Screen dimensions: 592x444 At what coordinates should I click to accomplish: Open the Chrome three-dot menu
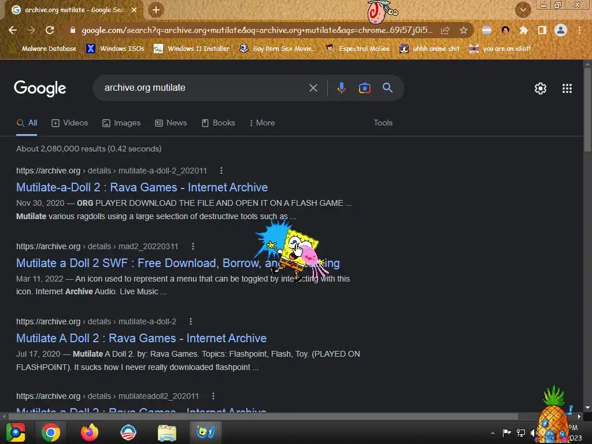(579, 30)
